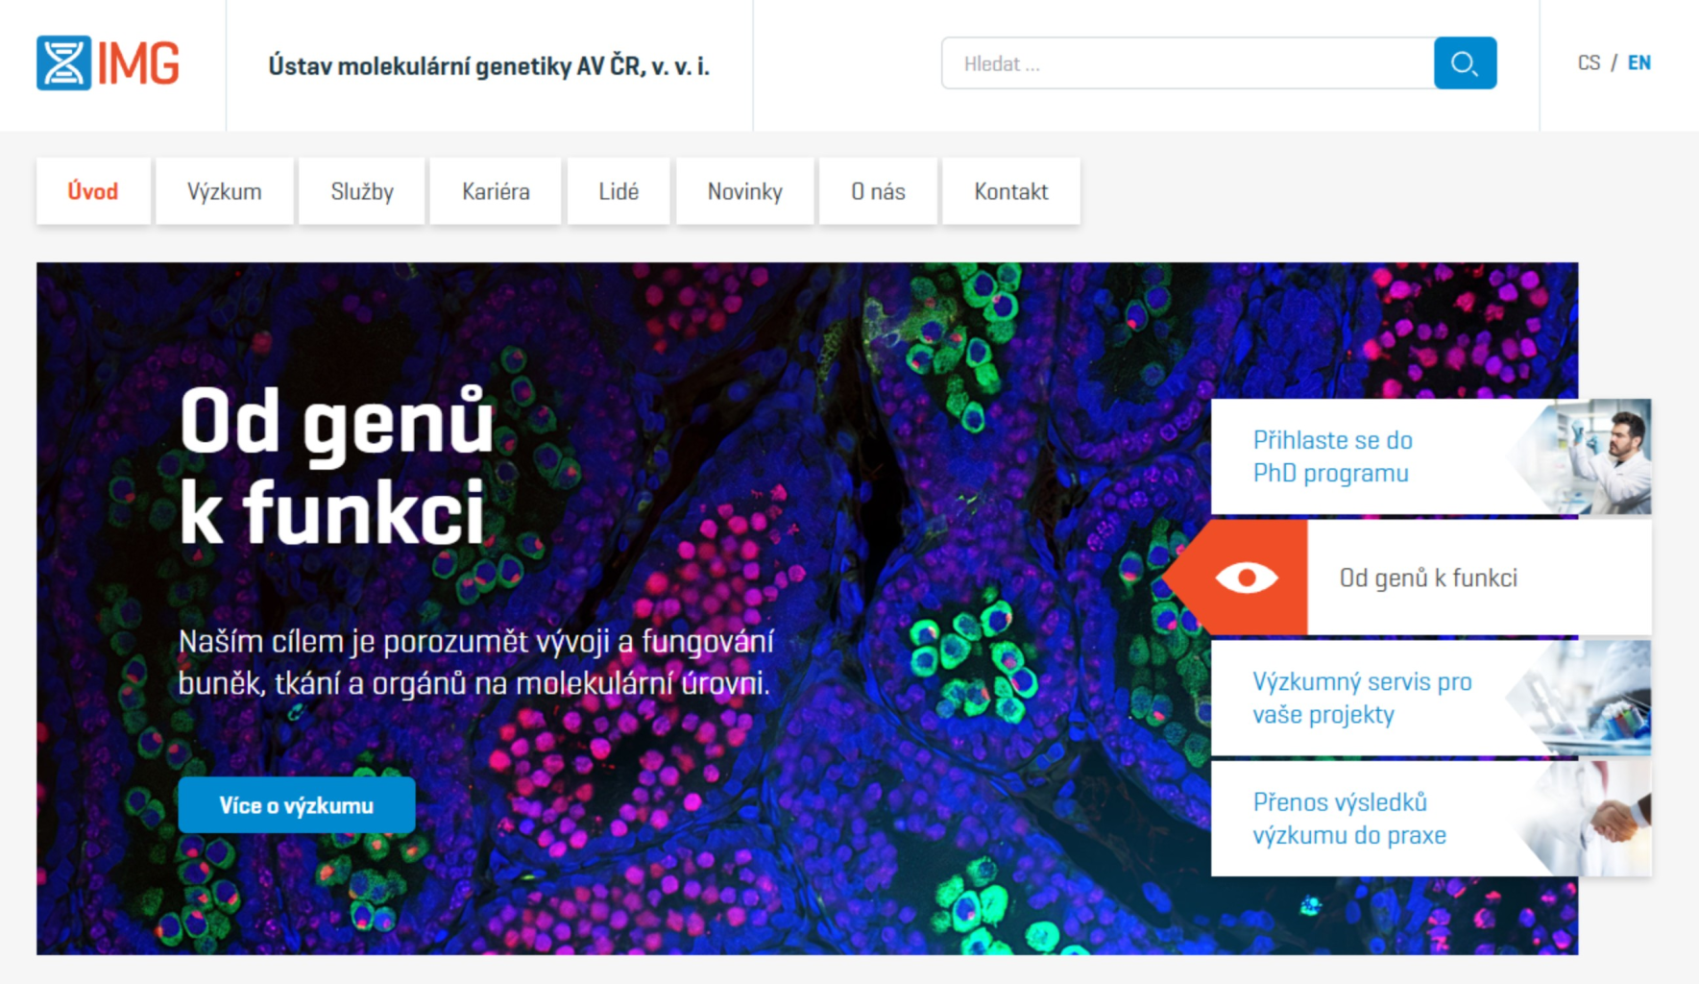The width and height of the screenshot is (1699, 984).
Task: Open the O nás menu item
Action: (878, 191)
